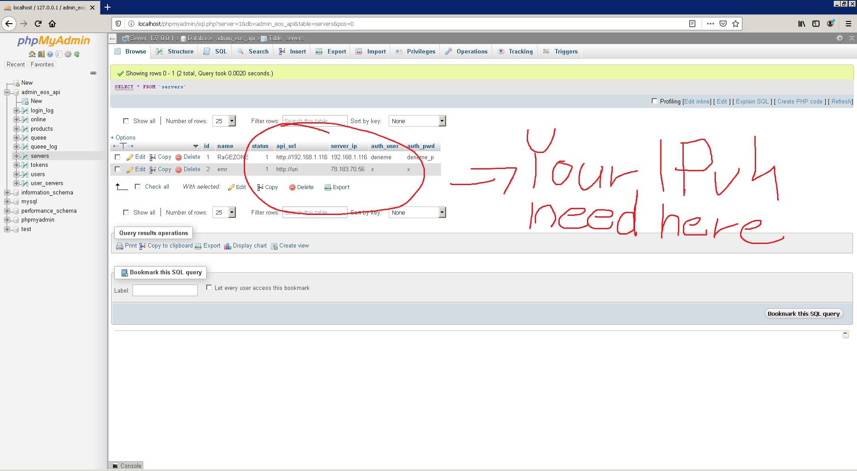The width and height of the screenshot is (857, 471).
Task: Open the + Options link
Action: (x=123, y=138)
